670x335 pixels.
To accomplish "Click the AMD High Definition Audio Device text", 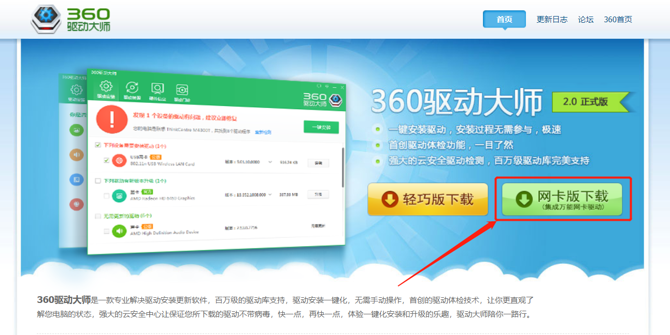I will pyautogui.click(x=164, y=233).
